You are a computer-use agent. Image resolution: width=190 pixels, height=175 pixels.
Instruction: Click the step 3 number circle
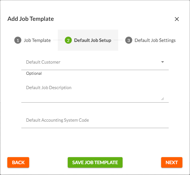[x=129, y=40]
